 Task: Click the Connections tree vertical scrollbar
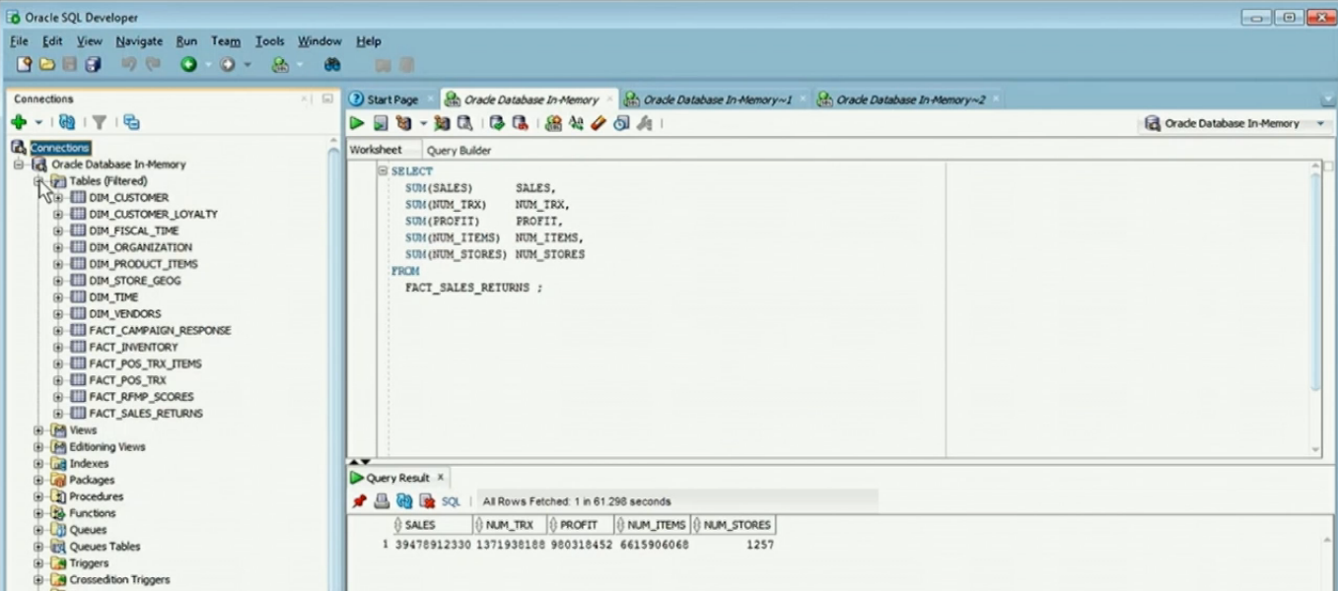pos(334,362)
